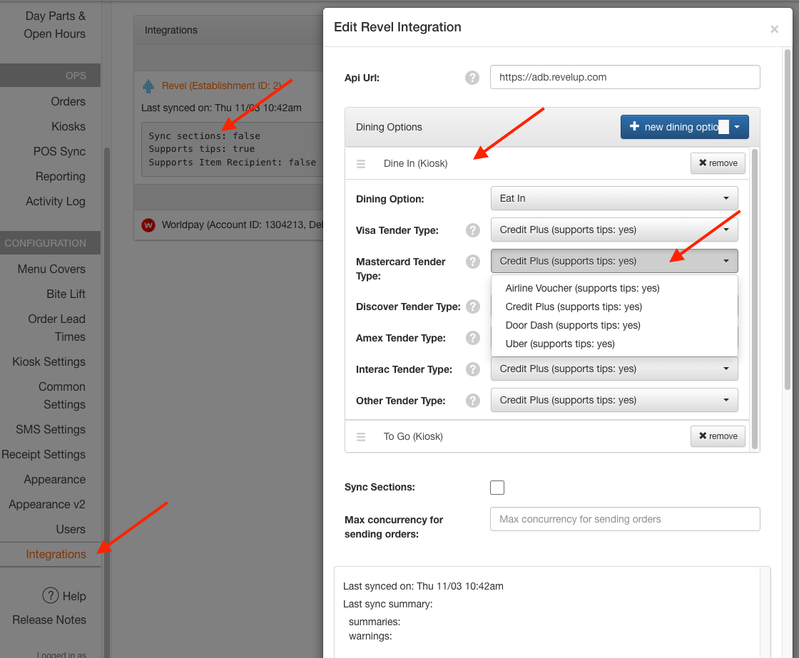799x658 pixels.
Task: Open the Interac Tender Type dropdown
Action: (x=614, y=369)
